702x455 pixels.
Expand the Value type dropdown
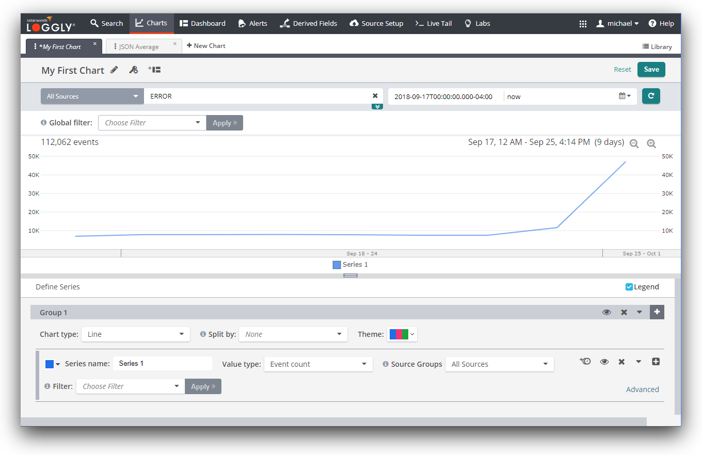(318, 364)
